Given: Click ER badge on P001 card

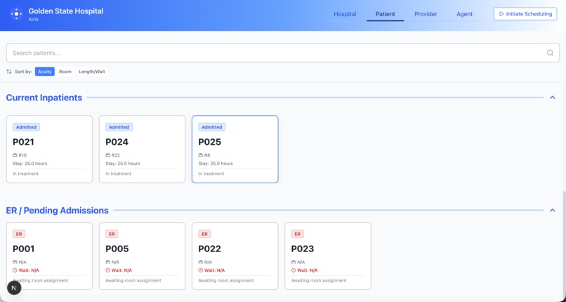Looking at the screenshot, I should [19, 234].
